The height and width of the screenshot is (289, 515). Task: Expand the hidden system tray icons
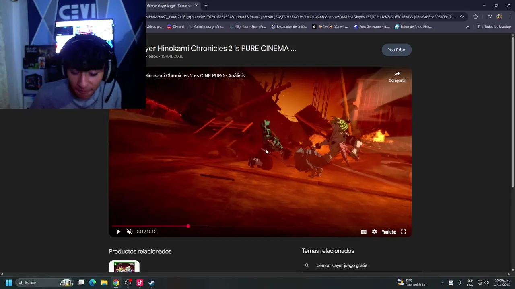click(x=443, y=283)
